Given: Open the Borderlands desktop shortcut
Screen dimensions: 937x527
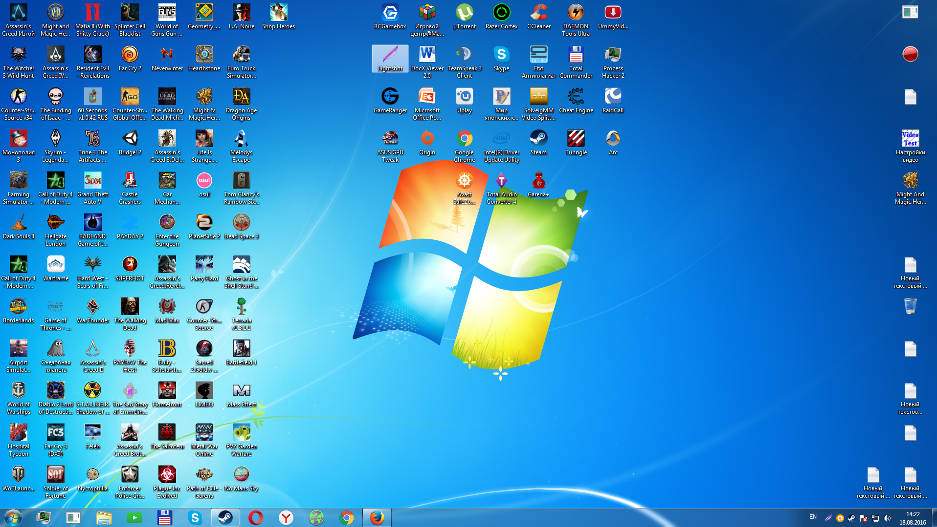Looking at the screenshot, I should coord(18,311).
